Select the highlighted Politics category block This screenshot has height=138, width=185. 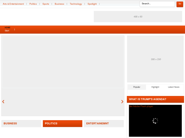pos(63,124)
